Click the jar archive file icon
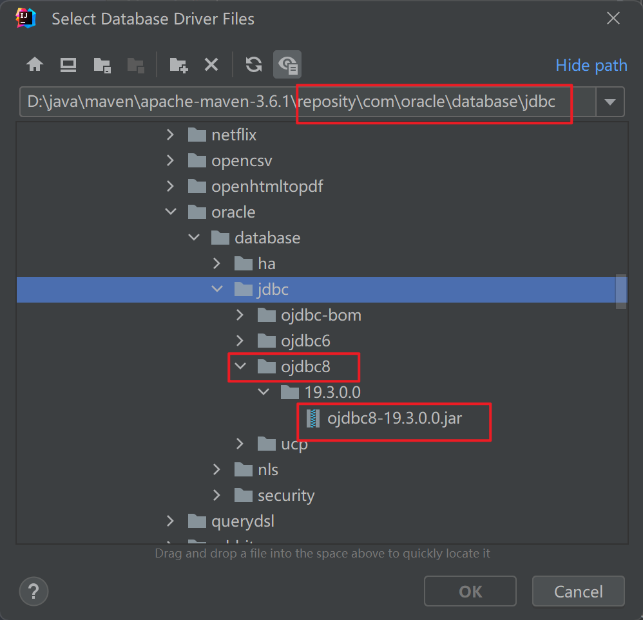Screen dimensions: 643x620 (313, 418)
